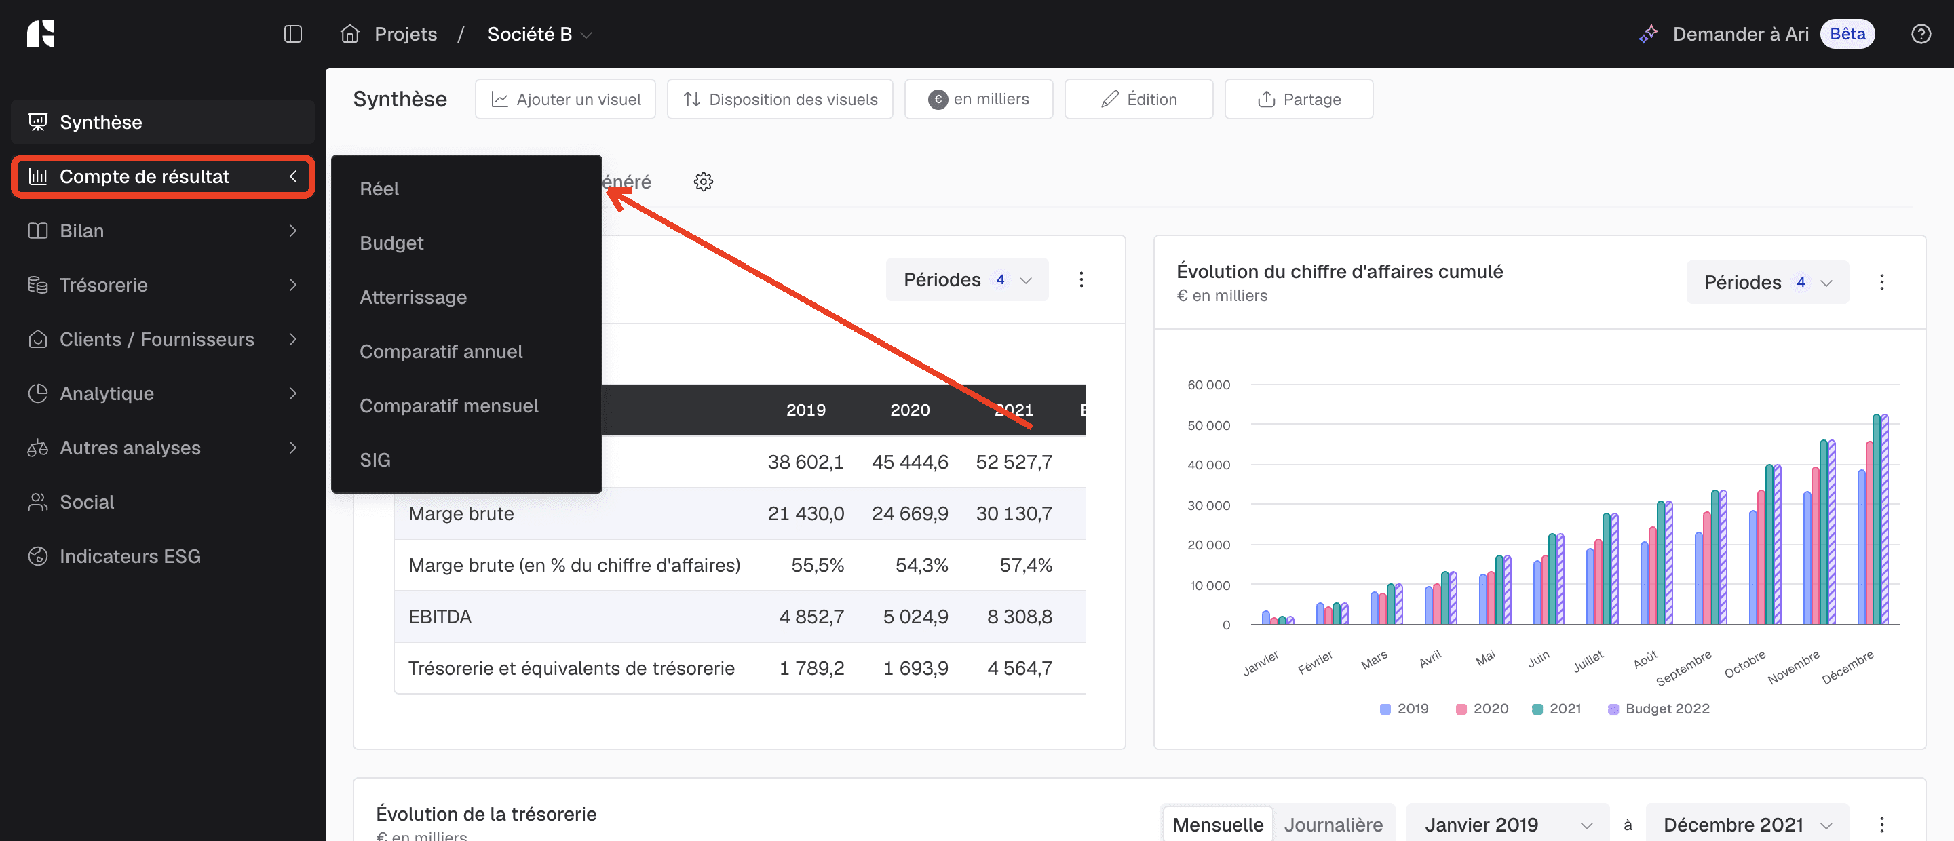Open the Décembre 2021 end date dropdown
The height and width of the screenshot is (841, 1954).
[x=1747, y=824]
